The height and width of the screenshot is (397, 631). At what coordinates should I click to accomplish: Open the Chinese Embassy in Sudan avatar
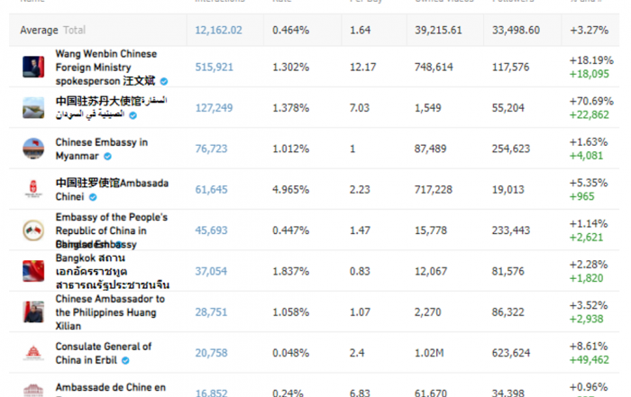point(33,108)
